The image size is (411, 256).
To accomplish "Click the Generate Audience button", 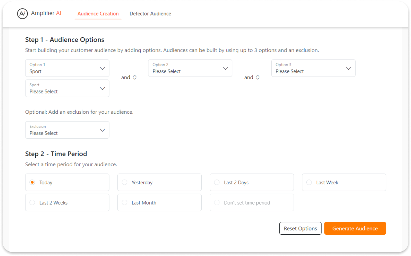I will tap(355, 228).
